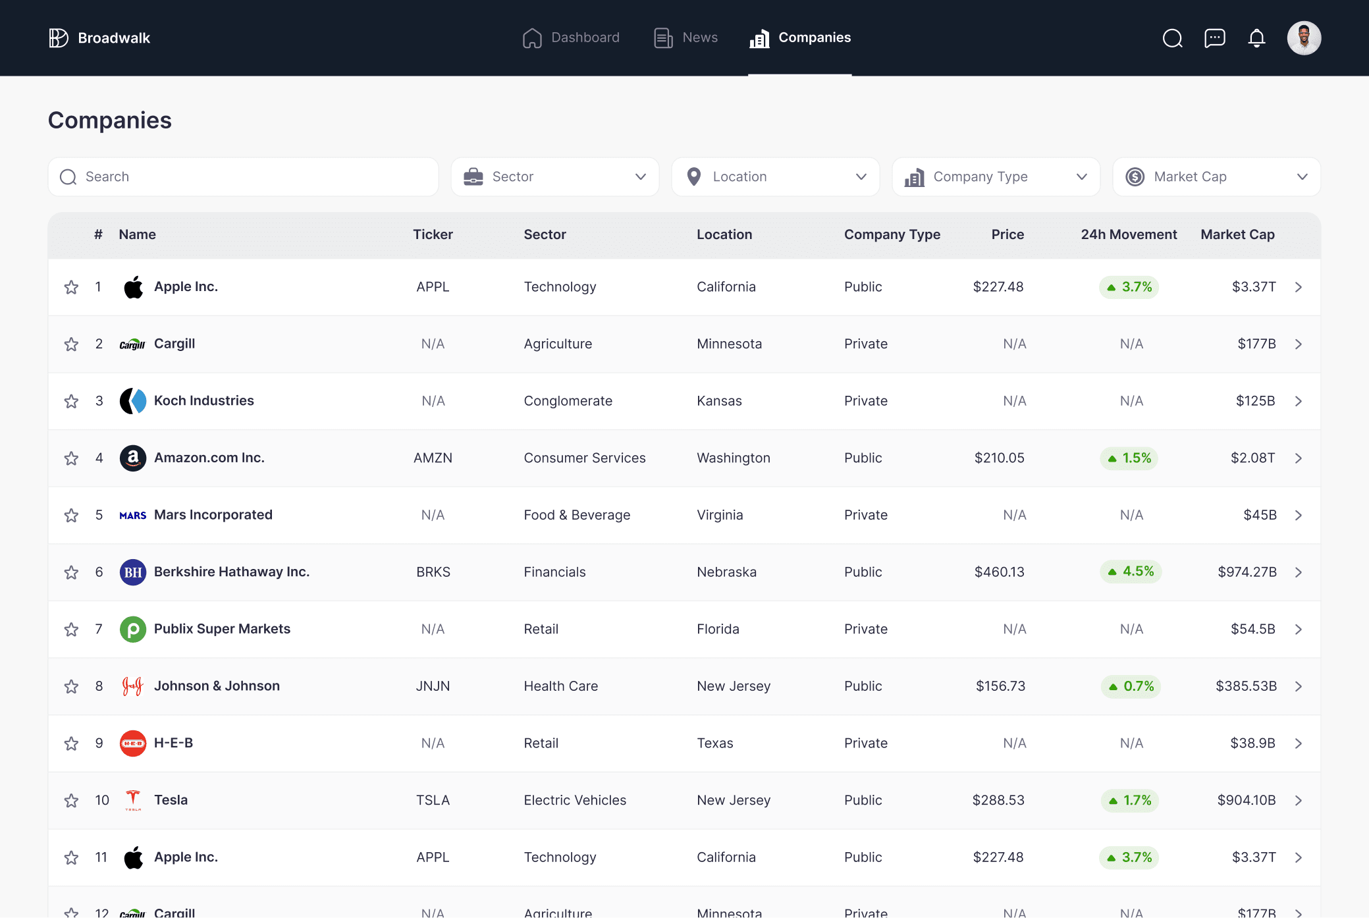The width and height of the screenshot is (1369, 918).
Task: Click Amazon's 1.5% movement badge
Action: [x=1129, y=458]
